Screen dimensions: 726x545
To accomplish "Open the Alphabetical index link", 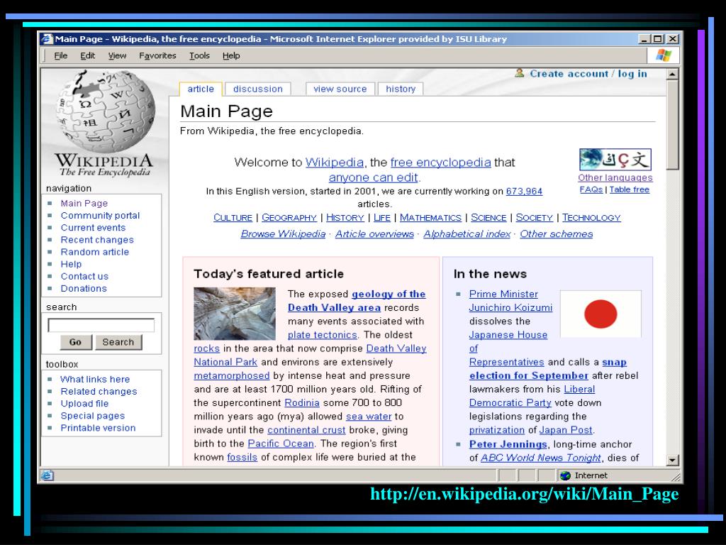I will click(x=467, y=234).
